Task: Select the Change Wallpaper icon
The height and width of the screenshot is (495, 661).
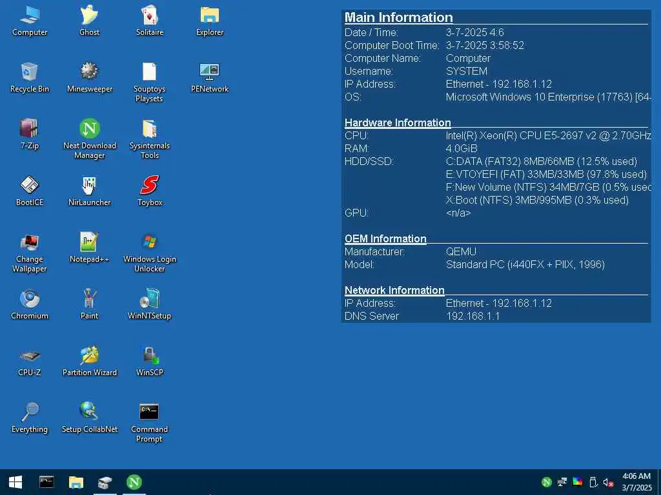Action: tap(30, 253)
